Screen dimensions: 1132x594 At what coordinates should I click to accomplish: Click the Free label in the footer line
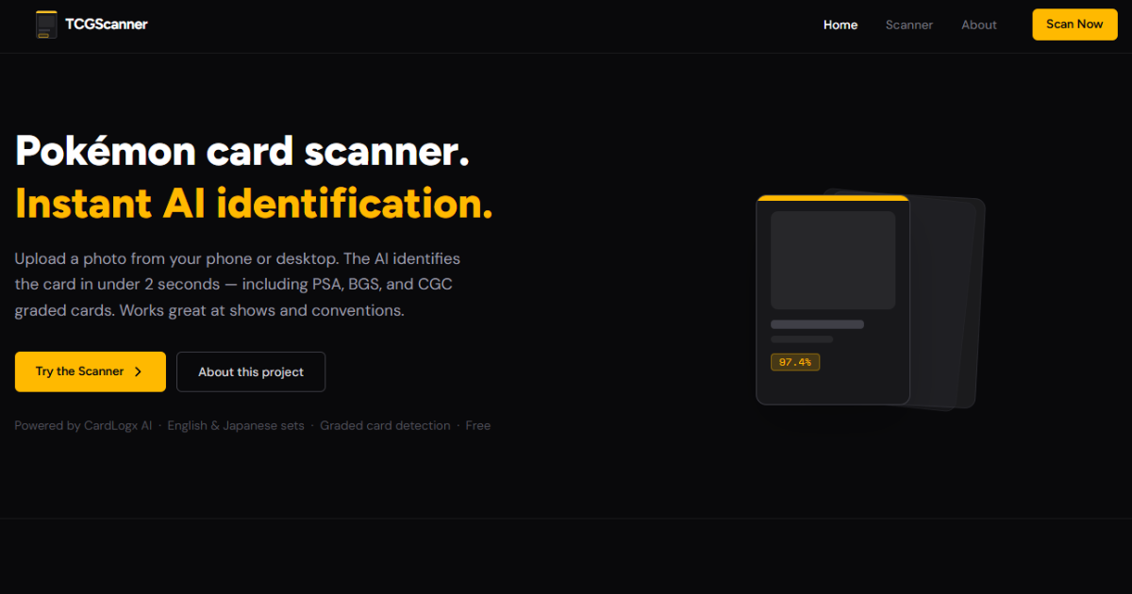click(478, 426)
